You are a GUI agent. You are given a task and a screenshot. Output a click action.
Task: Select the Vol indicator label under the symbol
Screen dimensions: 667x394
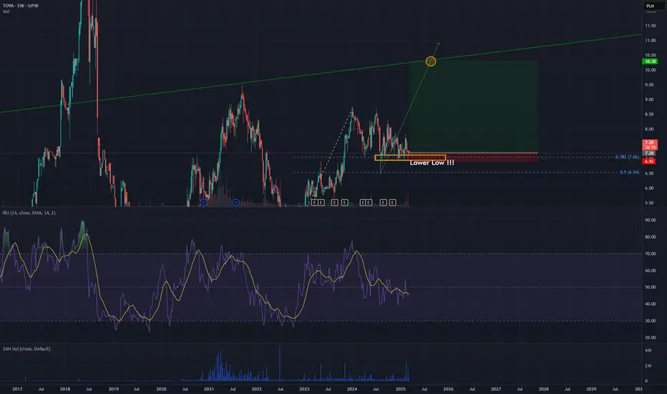click(6, 11)
